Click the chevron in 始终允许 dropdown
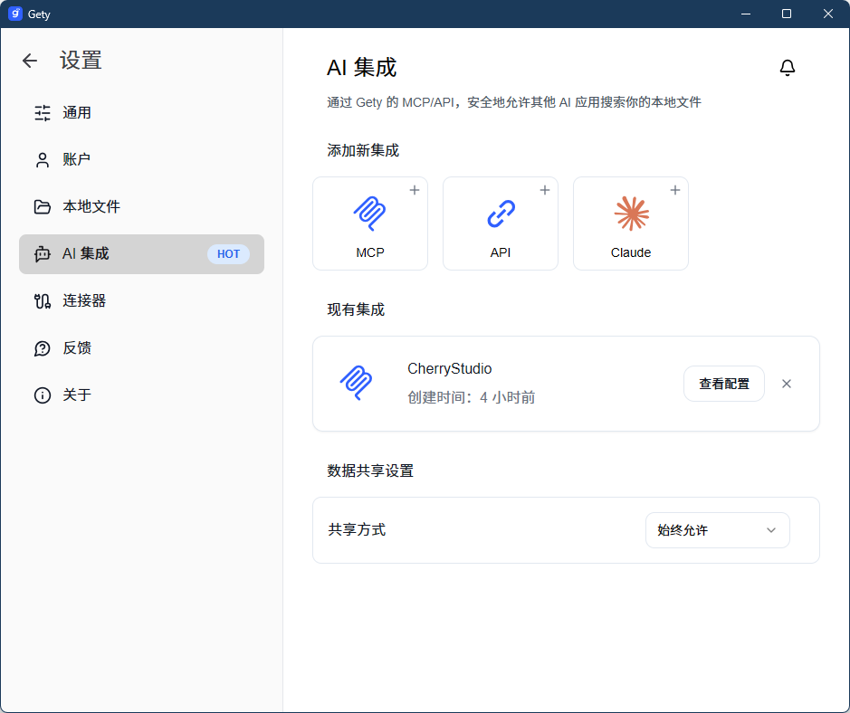850x713 pixels. (x=771, y=530)
